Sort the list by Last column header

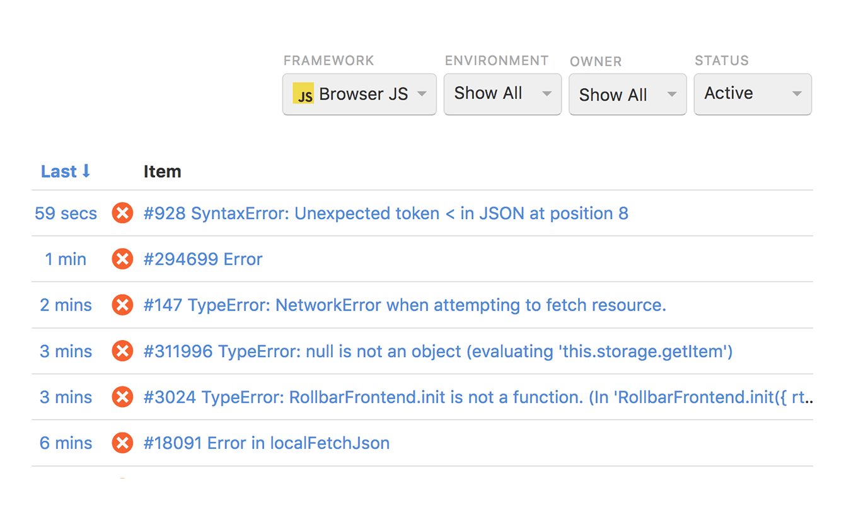66,171
